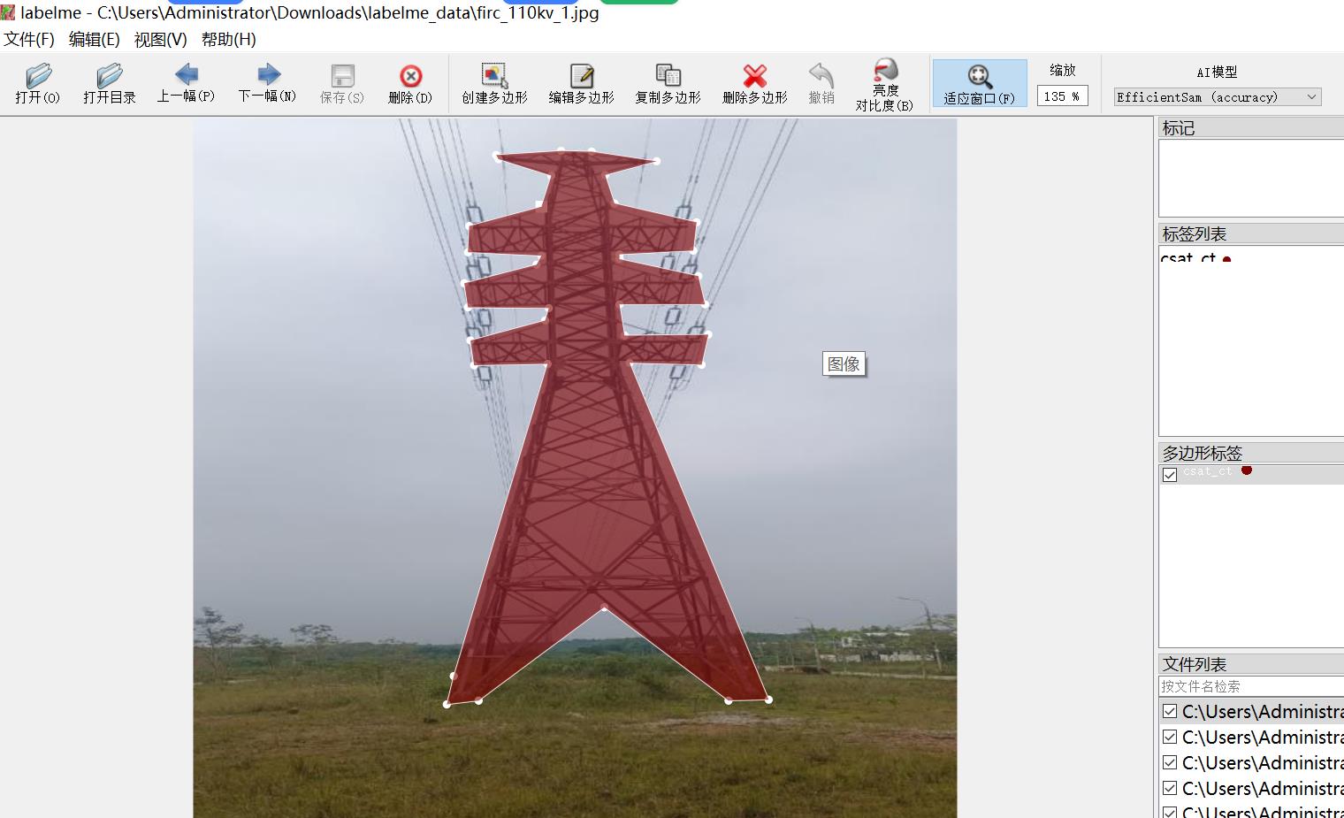Open the View (视图) menu
The height and width of the screenshot is (818, 1344).
tap(160, 39)
